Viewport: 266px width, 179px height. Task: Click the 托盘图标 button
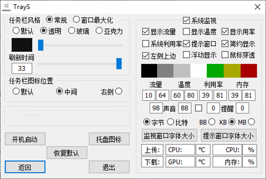[109, 139]
